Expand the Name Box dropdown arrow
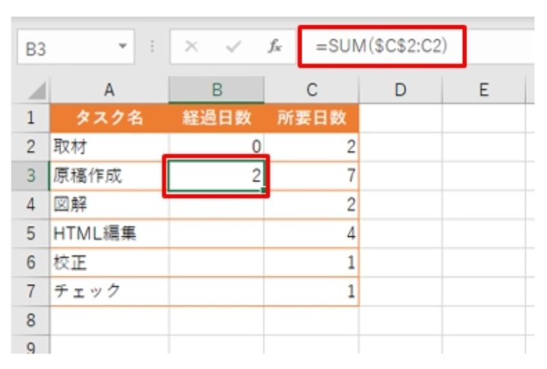547x369 pixels. 123,49
